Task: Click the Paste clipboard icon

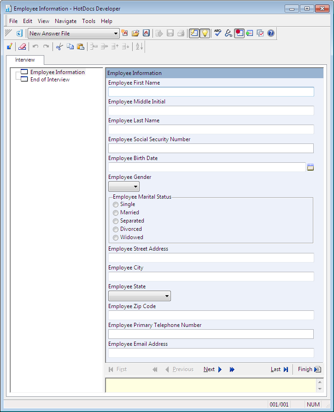Action: coord(81,46)
